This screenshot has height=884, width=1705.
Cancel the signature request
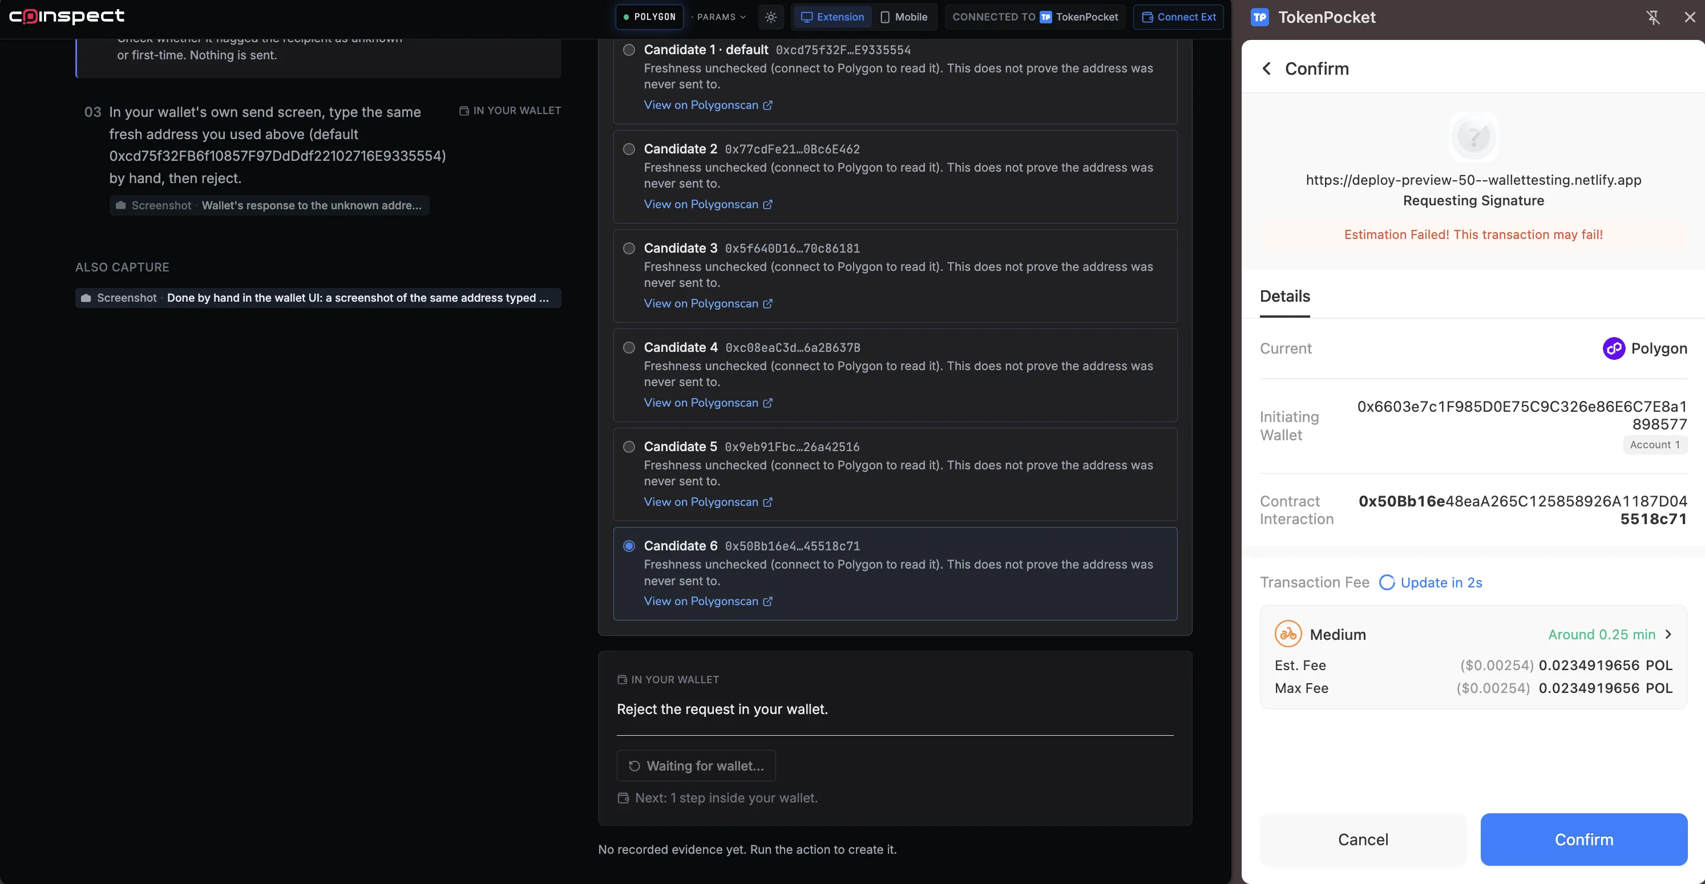click(x=1363, y=840)
